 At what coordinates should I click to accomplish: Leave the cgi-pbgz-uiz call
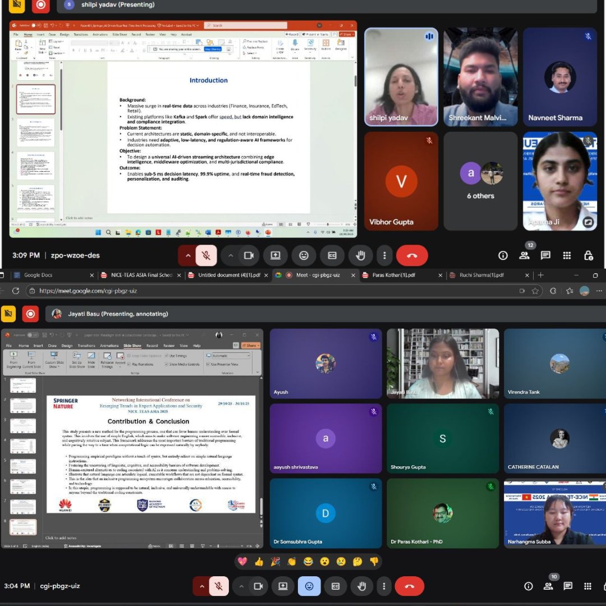pos(410,586)
